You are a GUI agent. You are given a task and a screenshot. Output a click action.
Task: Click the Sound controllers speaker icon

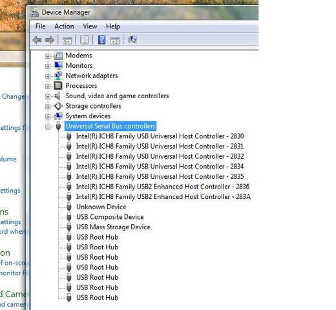coord(58,96)
